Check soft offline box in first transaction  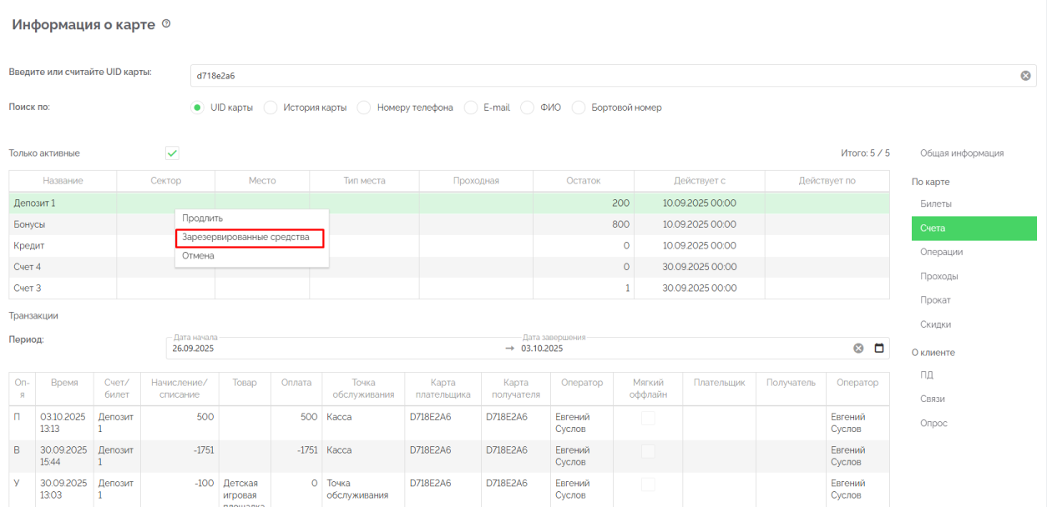coord(648,419)
